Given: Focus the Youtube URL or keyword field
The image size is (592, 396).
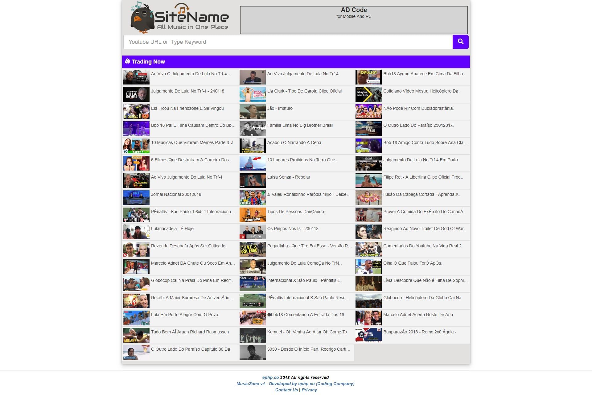Looking at the screenshot, I should [x=288, y=42].
